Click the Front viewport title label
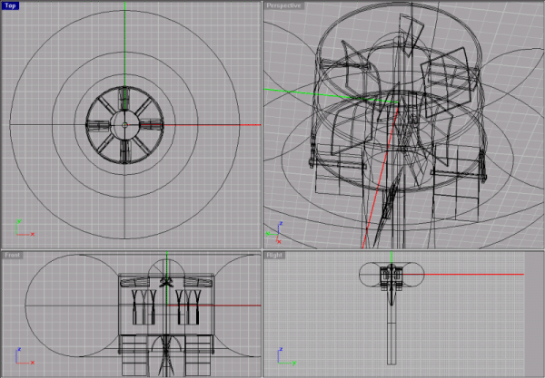Viewport: 545px width, 378px height. 14,256
